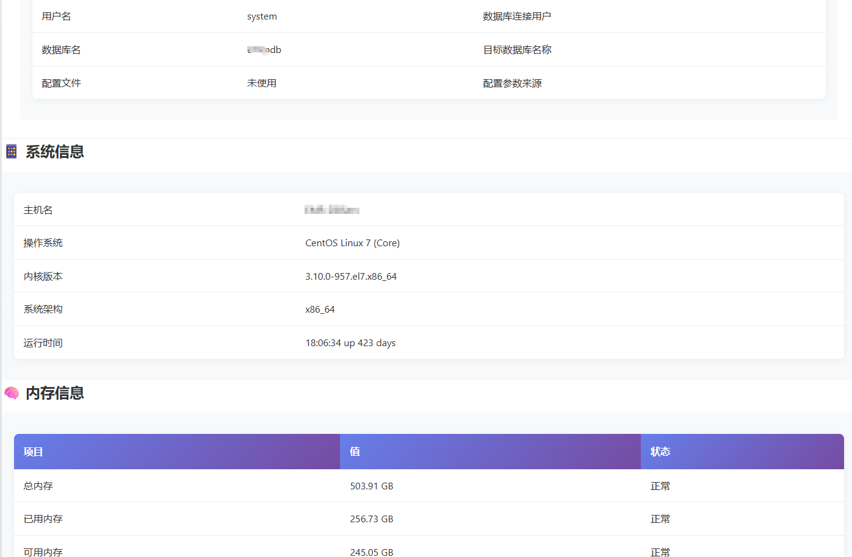Click the 可用内存 row label

pyautogui.click(x=43, y=552)
